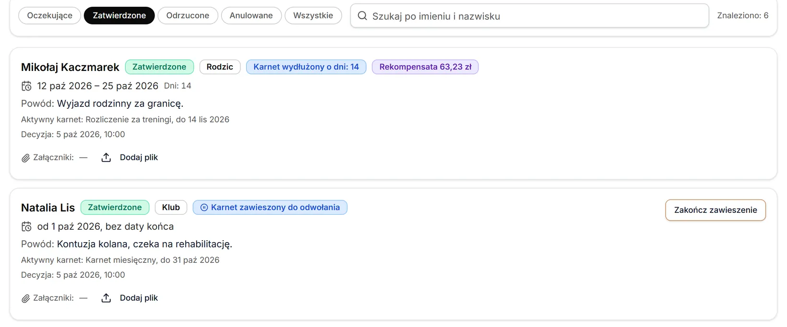787x327 pixels.
Task: Click the Dni: 14 label
Action: point(178,86)
